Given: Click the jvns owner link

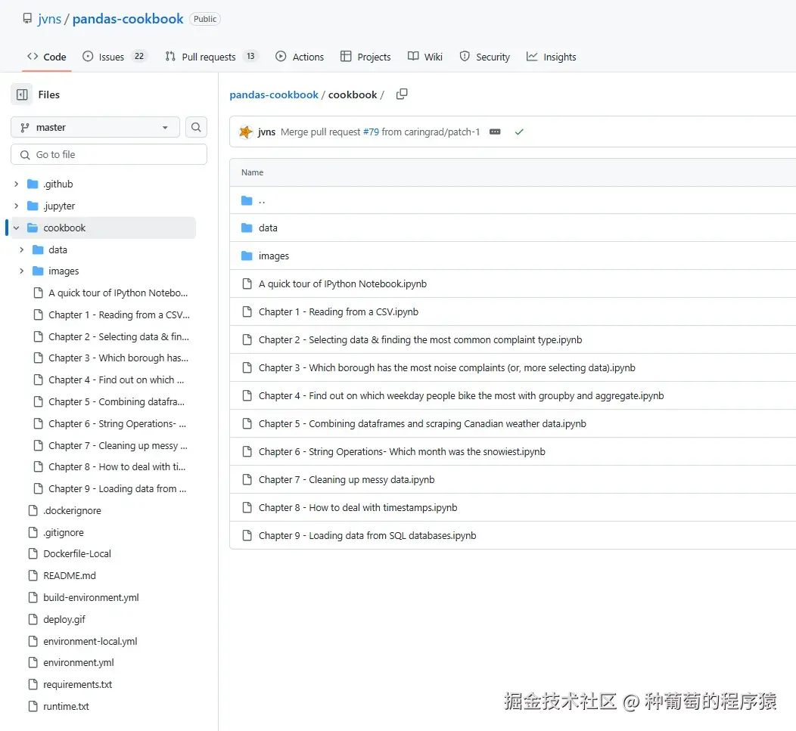Looking at the screenshot, I should coord(49,19).
